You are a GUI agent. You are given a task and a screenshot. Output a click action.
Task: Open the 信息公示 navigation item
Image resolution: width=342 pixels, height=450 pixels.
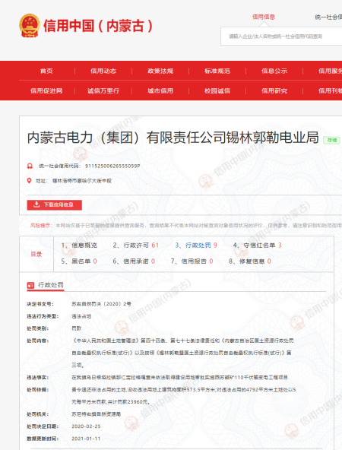274,71
